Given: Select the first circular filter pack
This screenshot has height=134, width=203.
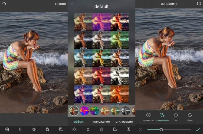Looking at the screenshot, I should click(74, 111).
